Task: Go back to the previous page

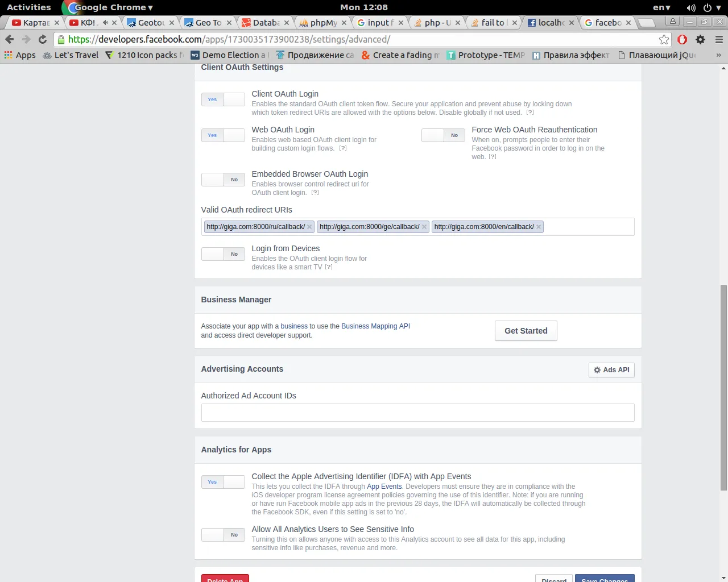Action: click(x=9, y=39)
